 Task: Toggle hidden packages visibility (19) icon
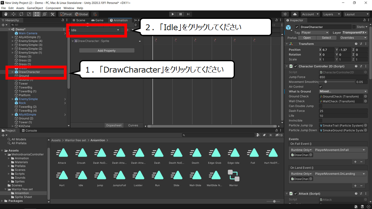[279, 135]
